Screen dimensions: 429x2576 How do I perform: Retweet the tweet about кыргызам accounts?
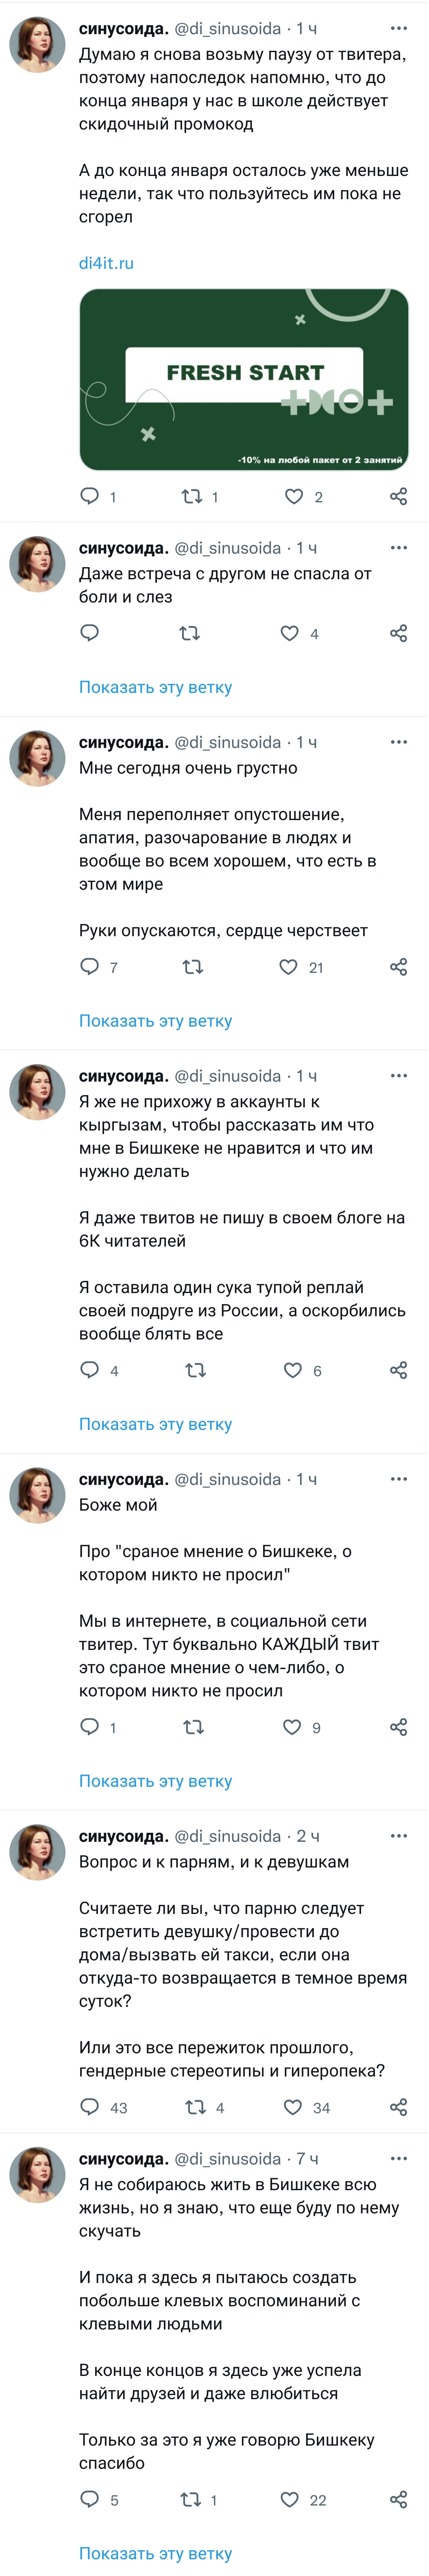pyautogui.click(x=194, y=1370)
